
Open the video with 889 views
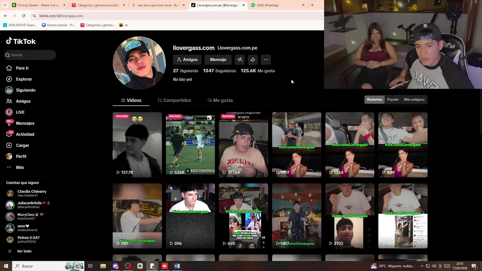click(x=403, y=145)
